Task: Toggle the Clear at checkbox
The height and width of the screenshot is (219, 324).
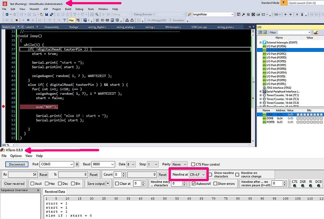Action: 117,184
